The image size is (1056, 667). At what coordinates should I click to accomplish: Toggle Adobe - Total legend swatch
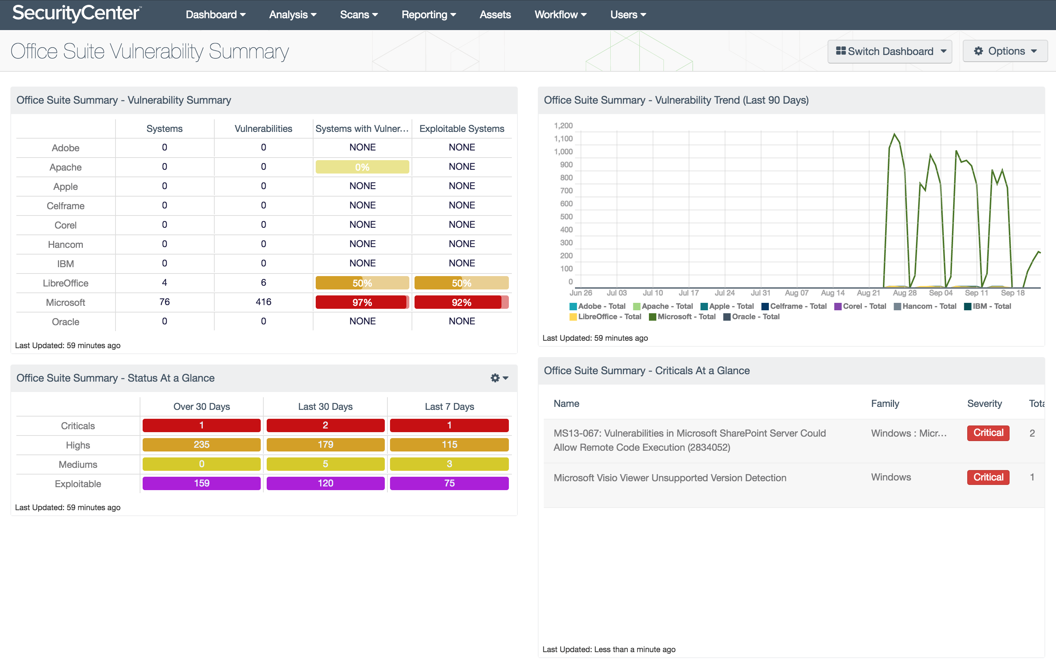pyautogui.click(x=573, y=306)
